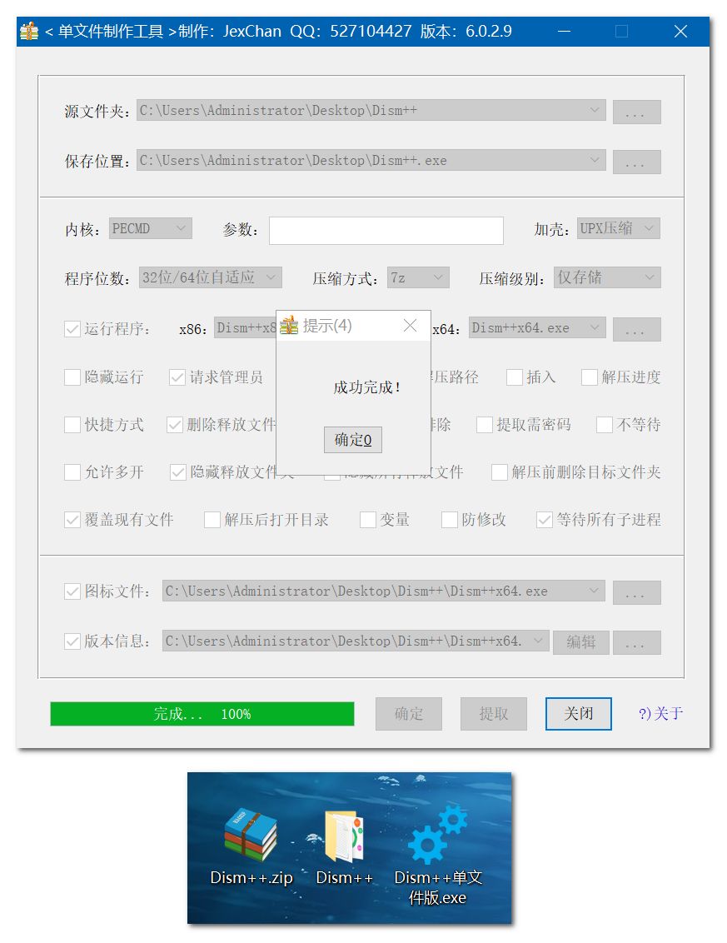The width and height of the screenshot is (727, 943).
Task: Expand the 源文件夹 path dropdown
Action: click(x=594, y=110)
